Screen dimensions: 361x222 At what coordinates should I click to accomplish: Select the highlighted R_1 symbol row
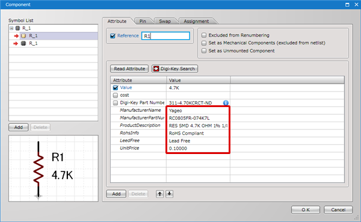pyautogui.click(x=54, y=36)
